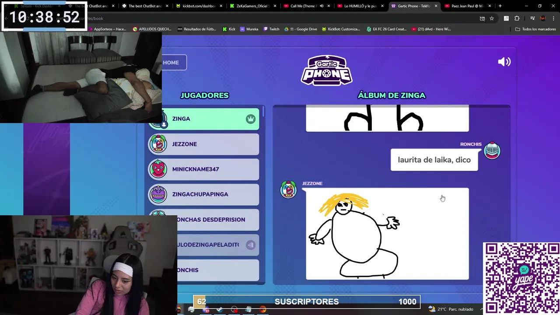Open the 'EA FC 26 Card Creat...' bookmark
This screenshot has height=315, width=560.
click(386, 29)
